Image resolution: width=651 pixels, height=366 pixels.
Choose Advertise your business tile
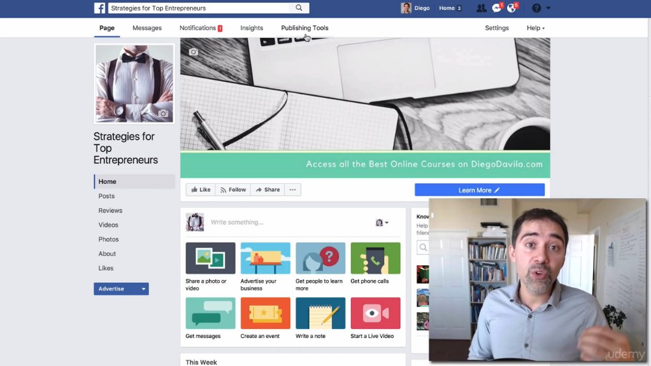click(266, 267)
